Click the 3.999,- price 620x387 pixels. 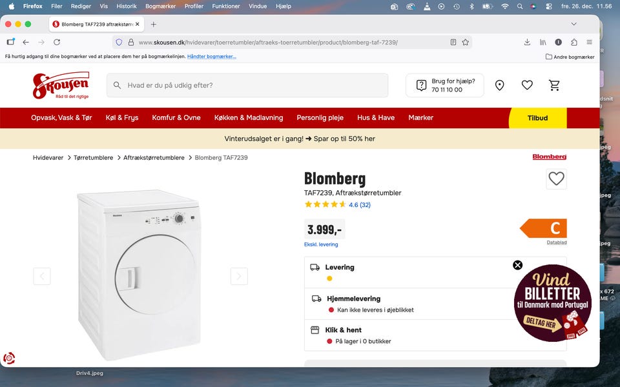pos(325,230)
